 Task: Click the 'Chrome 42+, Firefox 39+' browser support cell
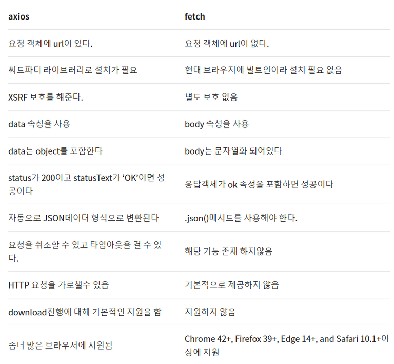click(x=287, y=346)
